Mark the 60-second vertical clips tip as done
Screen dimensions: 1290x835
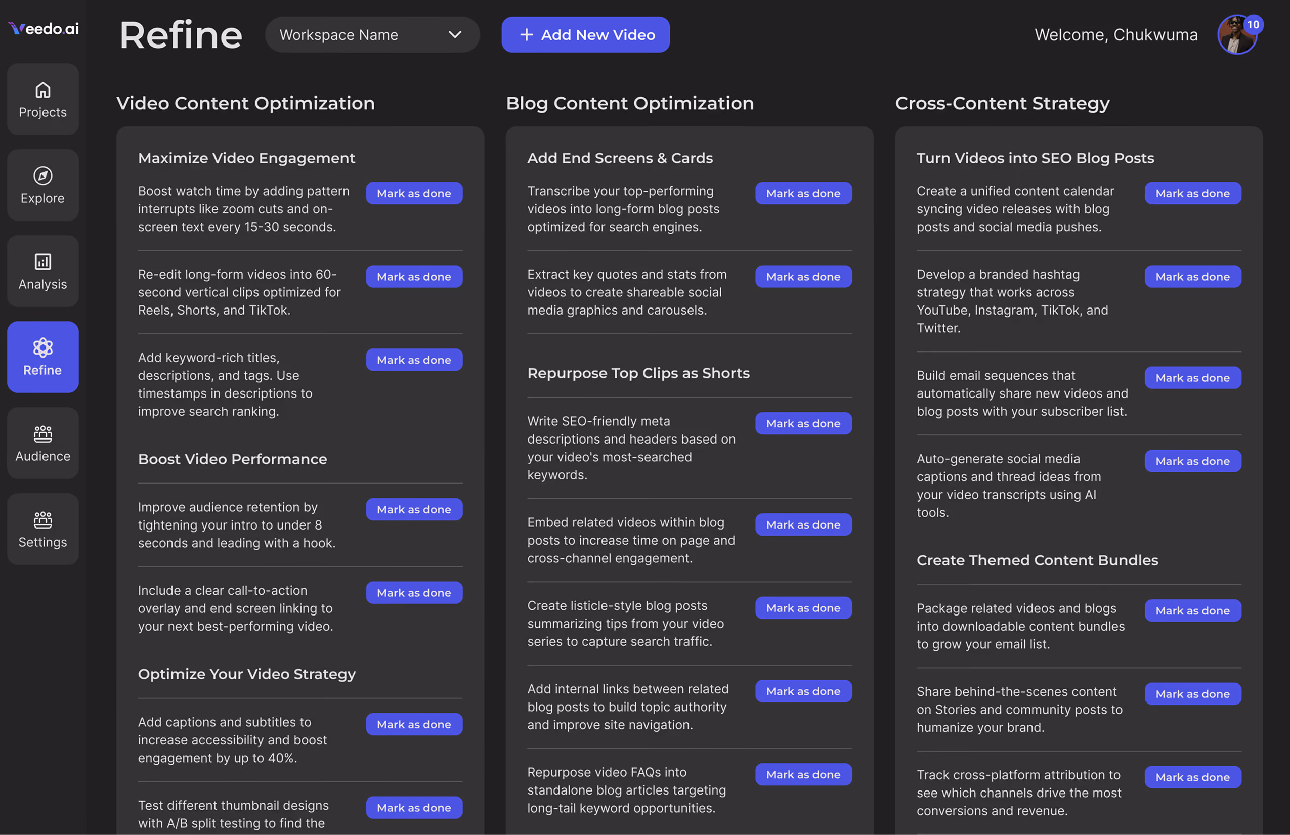[x=414, y=276]
